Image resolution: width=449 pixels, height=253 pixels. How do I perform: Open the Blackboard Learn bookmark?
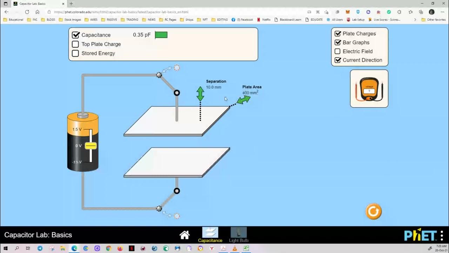point(288,20)
